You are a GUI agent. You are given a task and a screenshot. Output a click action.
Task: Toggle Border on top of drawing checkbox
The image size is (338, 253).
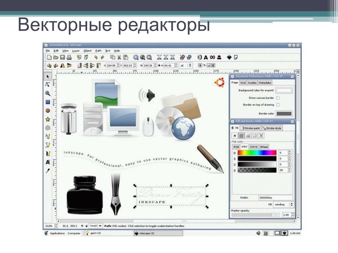tap(278, 105)
